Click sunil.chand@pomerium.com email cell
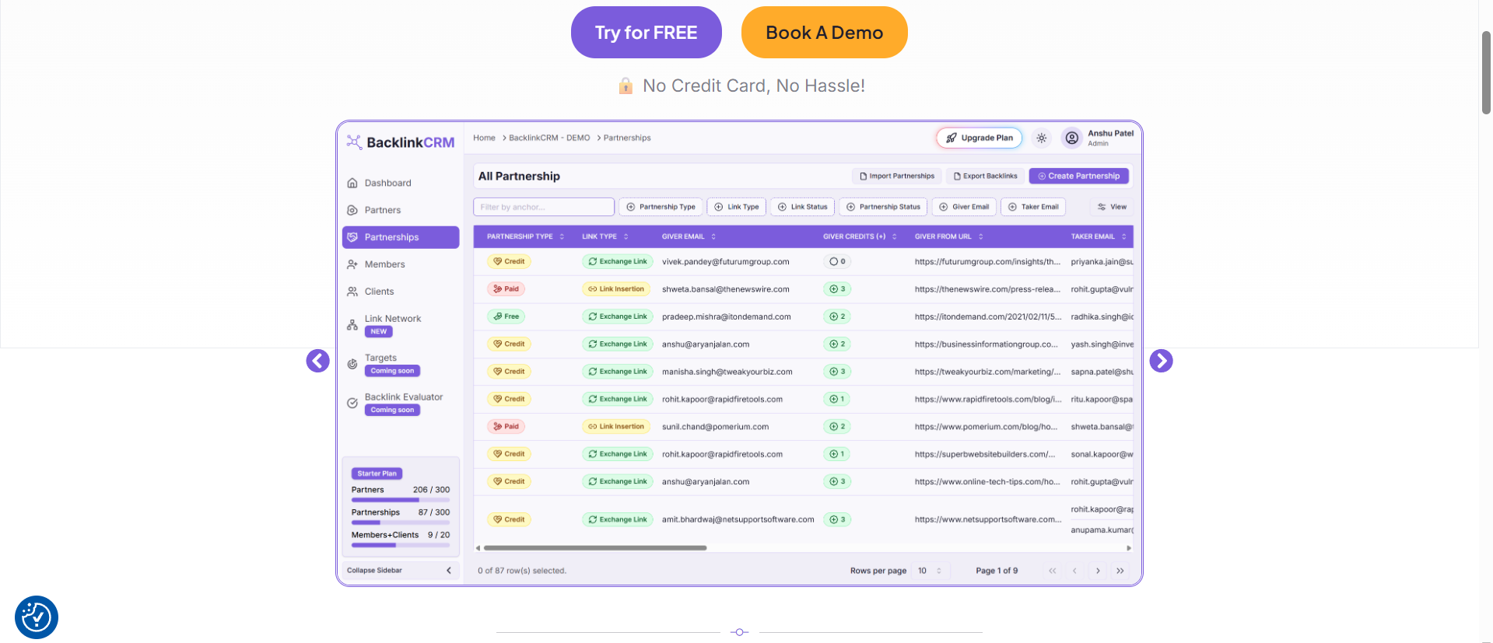The image size is (1493, 643). (715, 426)
